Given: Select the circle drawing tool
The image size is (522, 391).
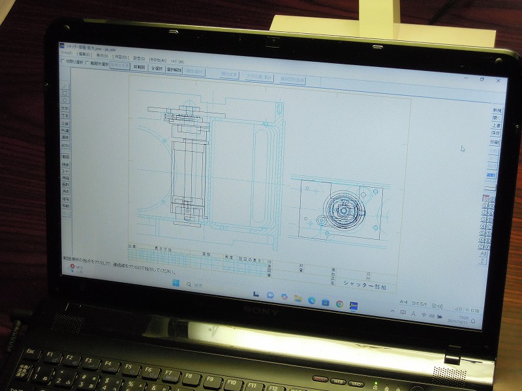Looking at the screenshot, I should coord(65,100).
